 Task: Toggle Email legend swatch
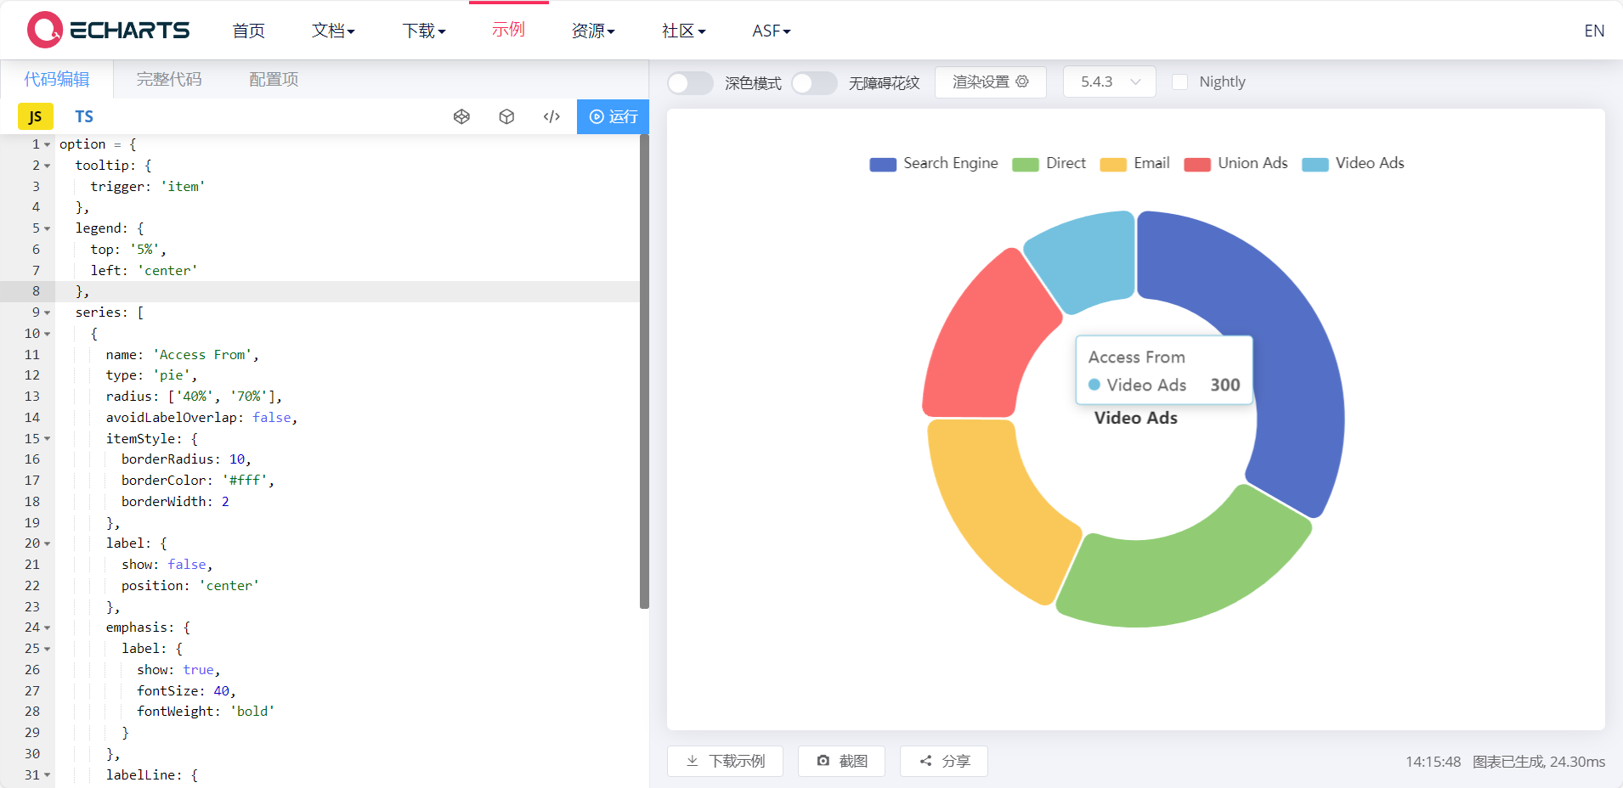pyautogui.click(x=1113, y=164)
